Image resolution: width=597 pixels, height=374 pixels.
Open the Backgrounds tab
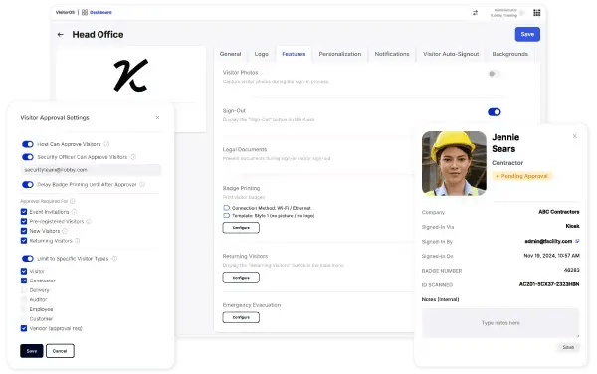click(x=509, y=54)
